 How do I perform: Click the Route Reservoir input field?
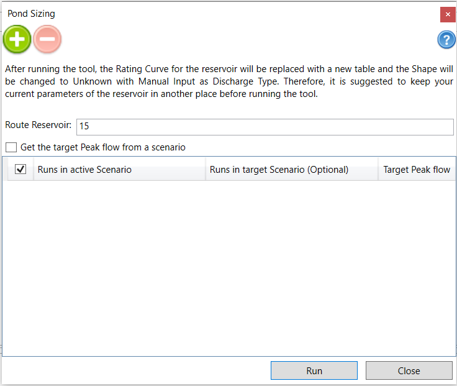pos(265,126)
